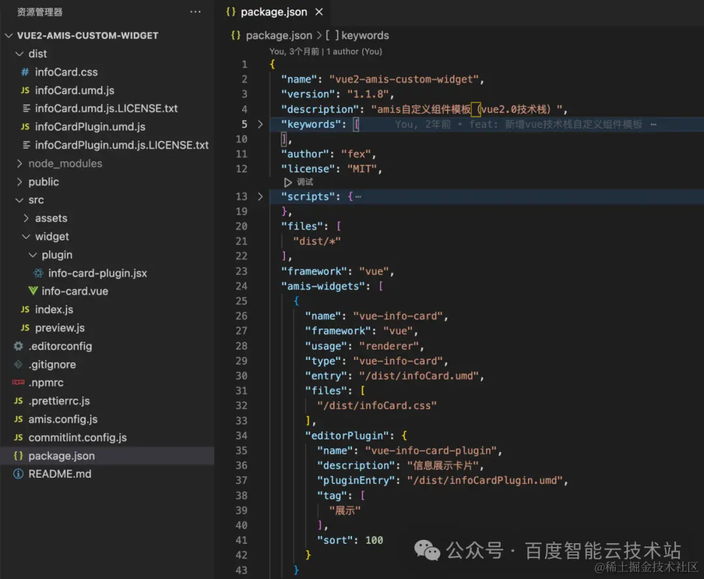This screenshot has width=704, height=579.
Task: Select the package.json editor tab
Action: [274, 12]
